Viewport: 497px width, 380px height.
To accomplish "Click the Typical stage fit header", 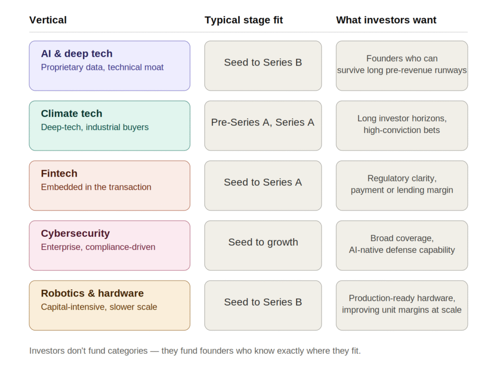I will click(244, 20).
